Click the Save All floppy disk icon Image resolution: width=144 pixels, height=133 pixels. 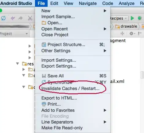[44, 76]
